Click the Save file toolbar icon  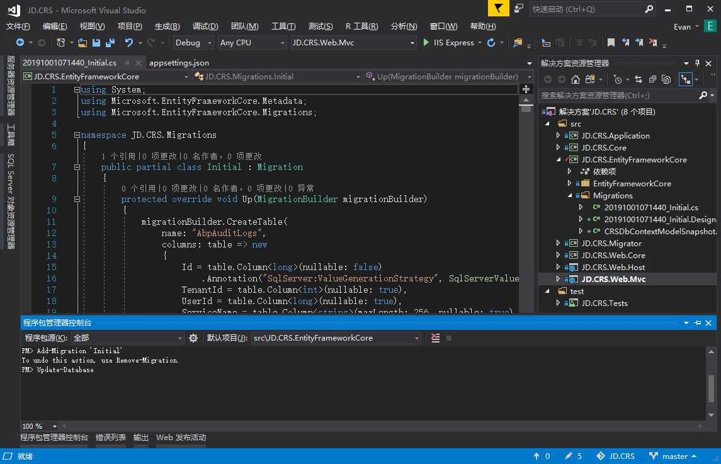point(96,42)
